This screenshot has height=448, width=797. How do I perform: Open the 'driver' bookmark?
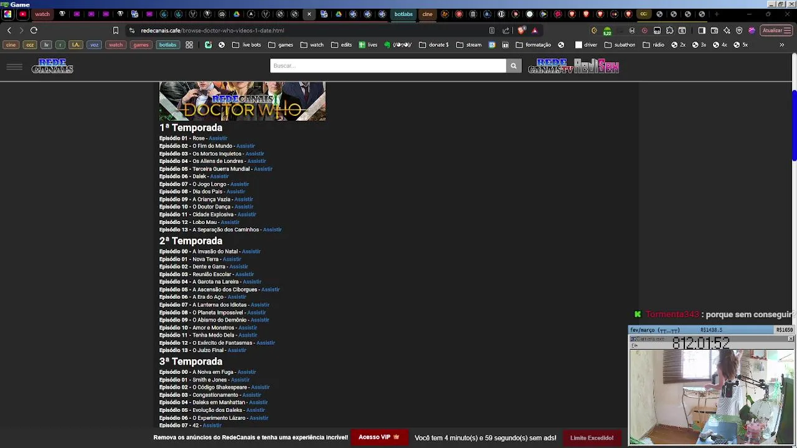[x=585, y=45]
